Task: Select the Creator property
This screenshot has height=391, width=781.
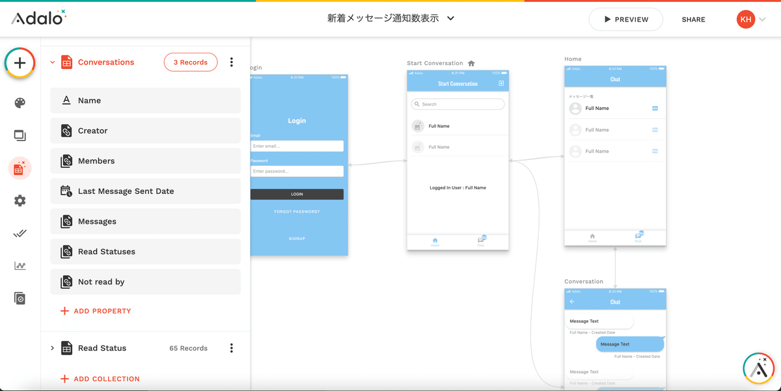Action: (145, 131)
